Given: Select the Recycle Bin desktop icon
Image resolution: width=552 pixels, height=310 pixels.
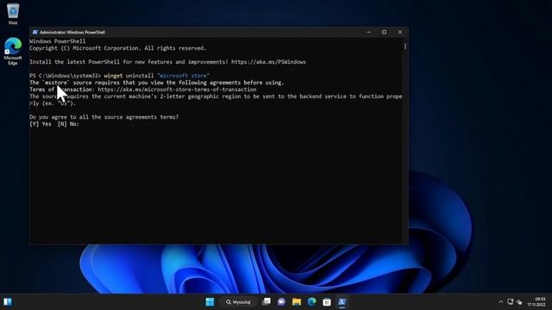Looking at the screenshot, I should point(13,14).
